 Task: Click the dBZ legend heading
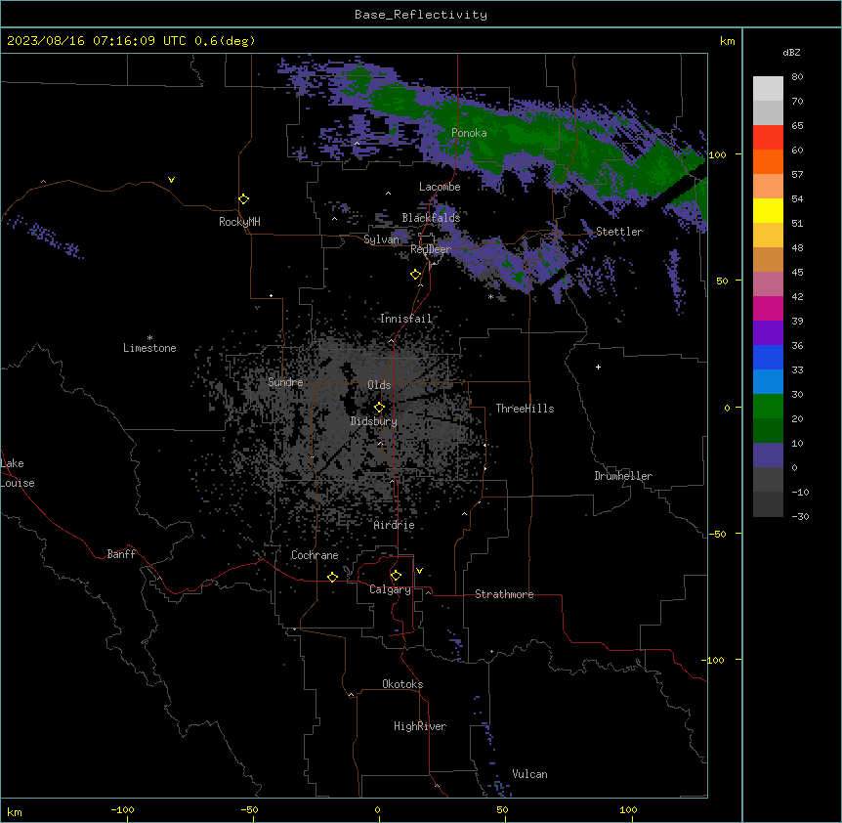[791, 52]
